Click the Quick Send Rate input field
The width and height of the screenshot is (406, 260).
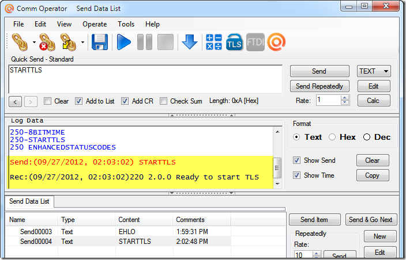coord(328,100)
